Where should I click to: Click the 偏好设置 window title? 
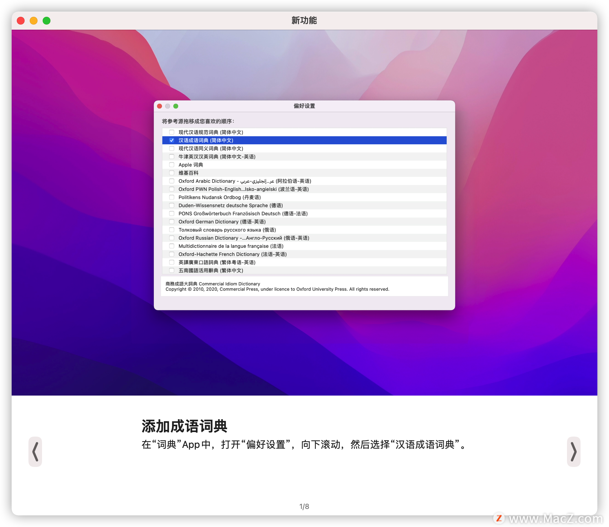pos(304,106)
